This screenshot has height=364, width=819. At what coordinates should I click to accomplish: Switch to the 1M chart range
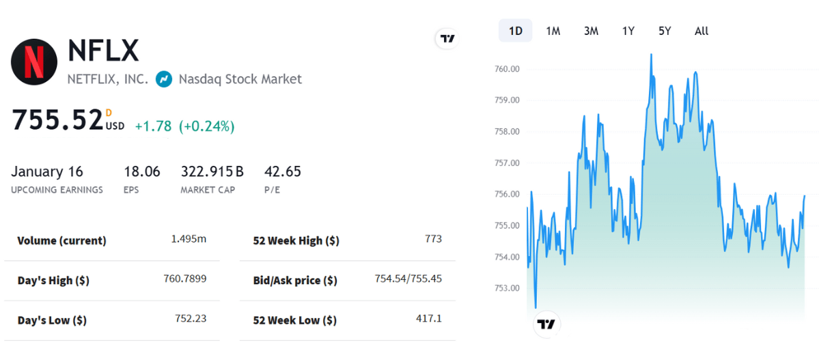tap(553, 31)
